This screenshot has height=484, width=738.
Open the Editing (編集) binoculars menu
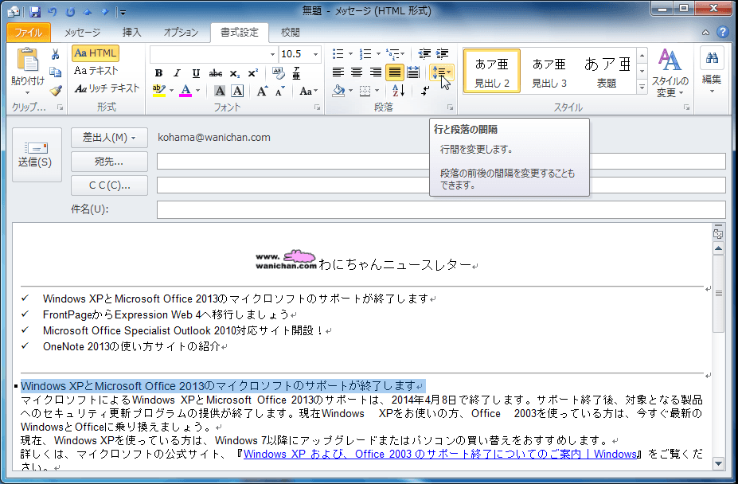[x=711, y=72]
